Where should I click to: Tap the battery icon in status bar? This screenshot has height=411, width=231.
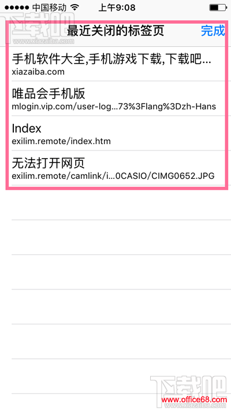218,8
